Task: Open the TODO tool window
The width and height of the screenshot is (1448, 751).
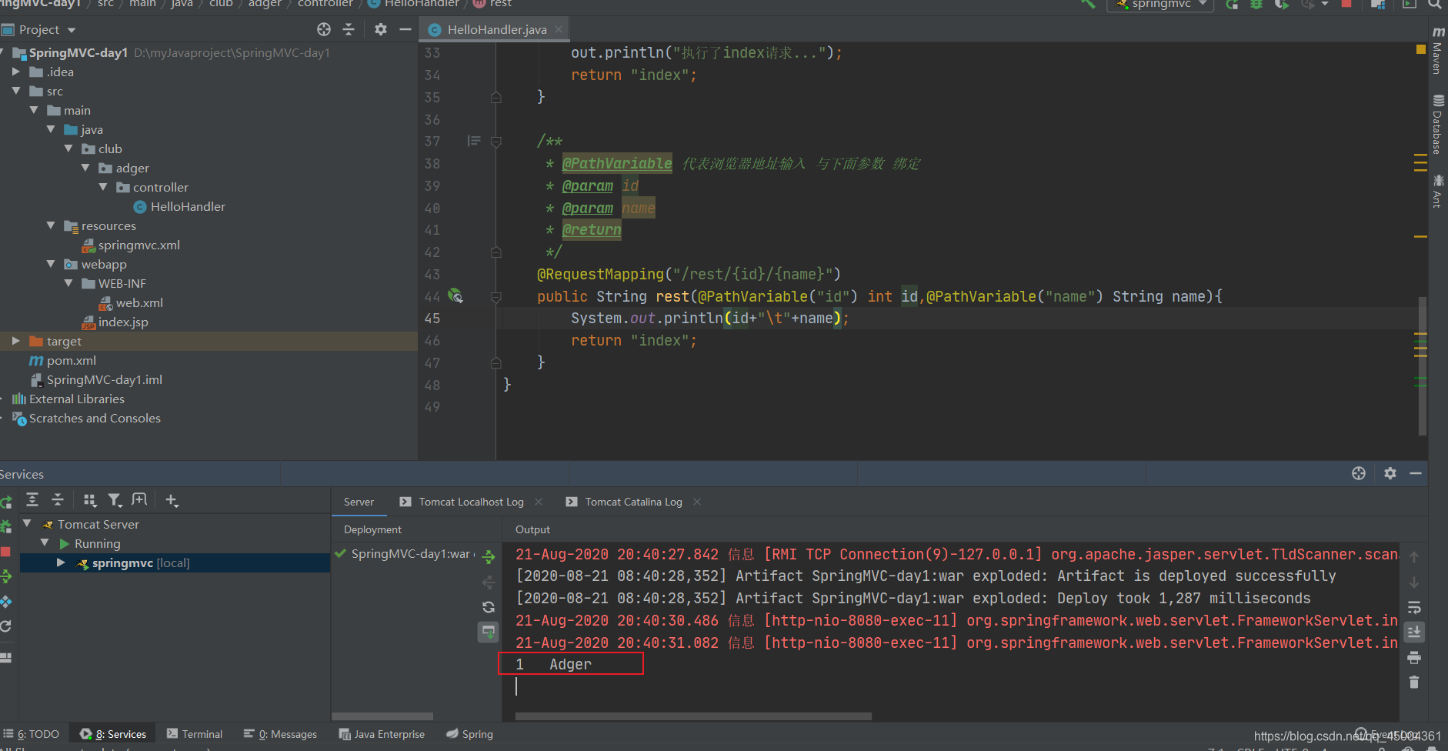Action: coord(32,734)
